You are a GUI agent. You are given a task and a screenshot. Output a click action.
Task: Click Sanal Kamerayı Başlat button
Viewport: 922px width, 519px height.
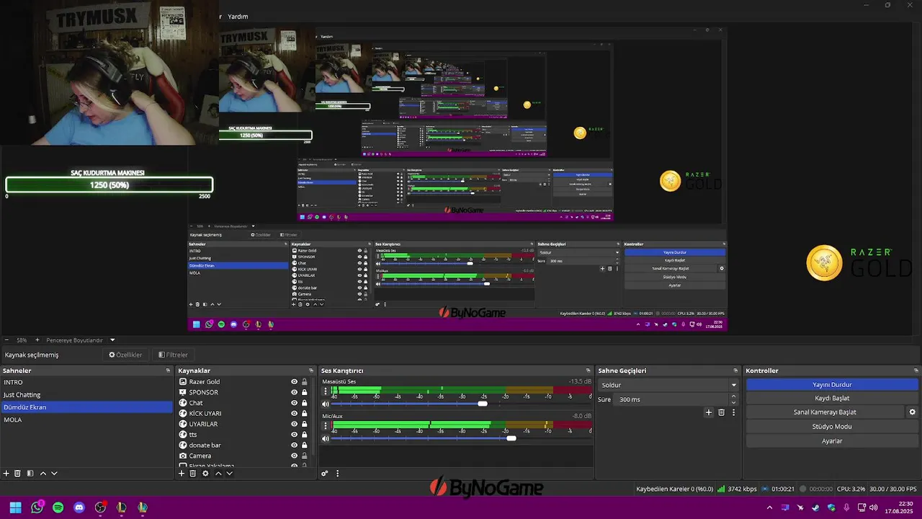pyautogui.click(x=825, y=412)
